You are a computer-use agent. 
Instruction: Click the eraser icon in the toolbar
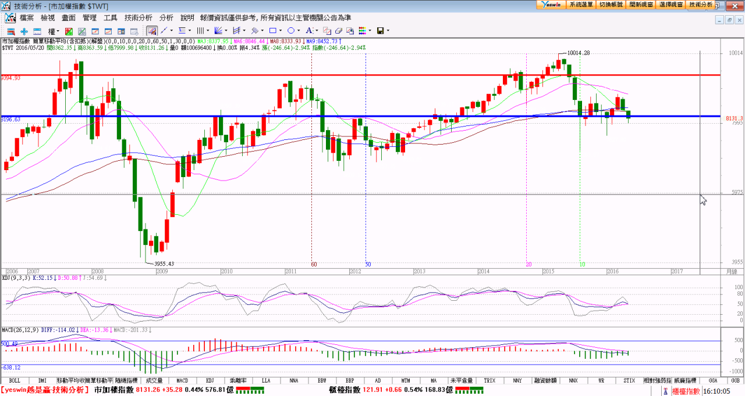(339, 31)
